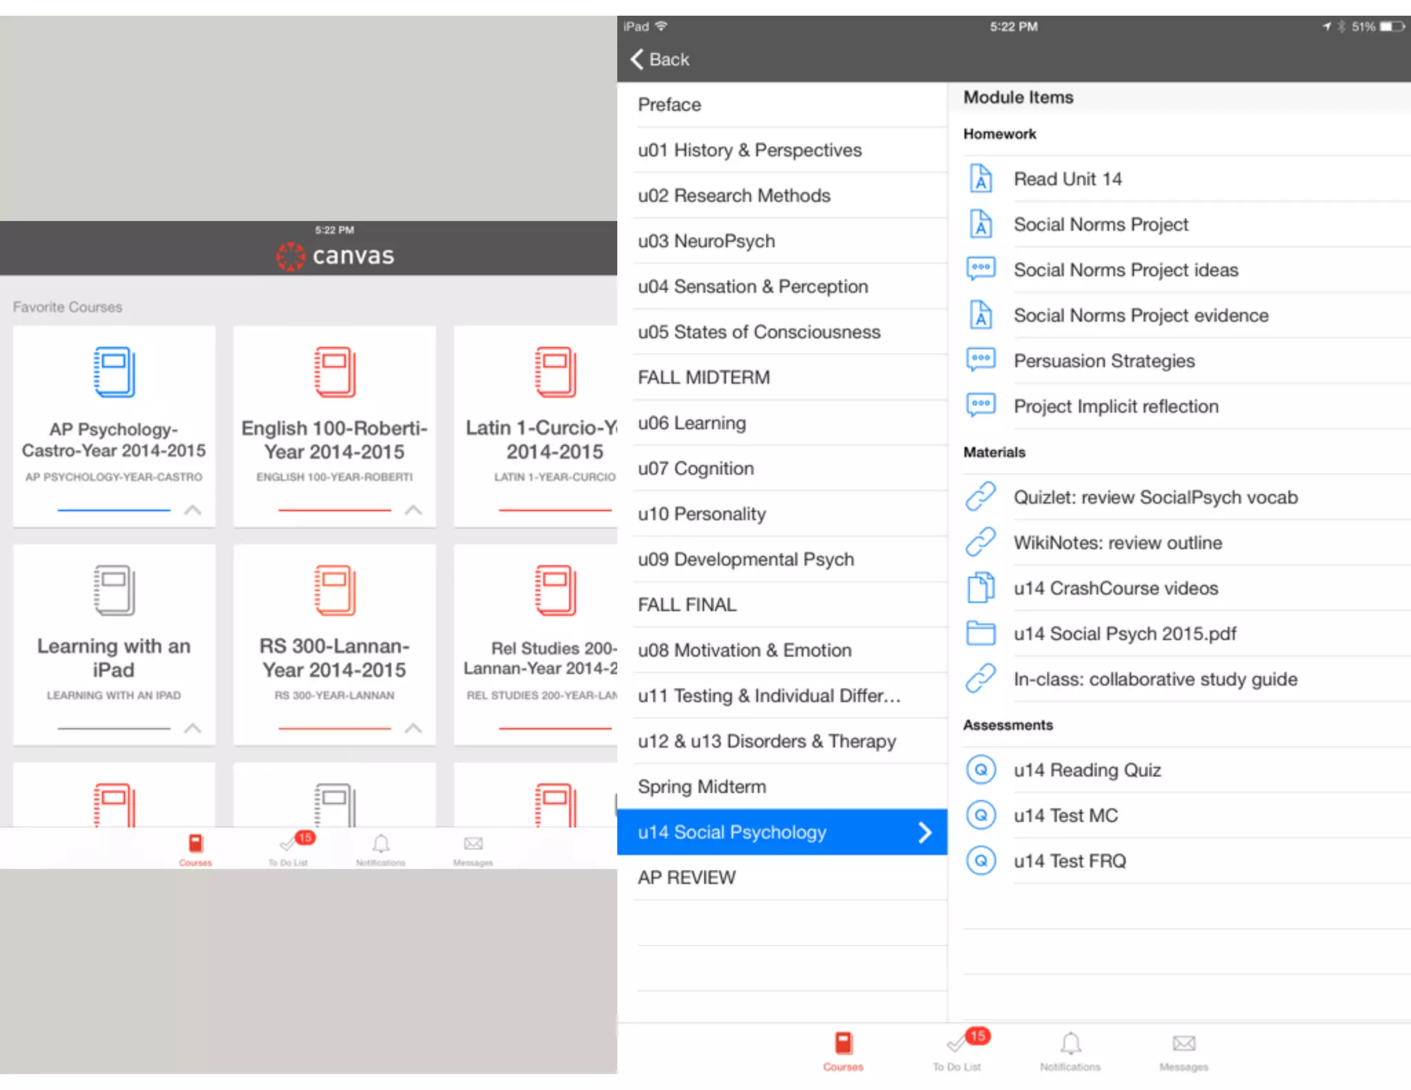Viewport: 1411px width, 1090px height.
Task: Open the AP Psychology course notebook icon
Action: click(x=114, y=372)
